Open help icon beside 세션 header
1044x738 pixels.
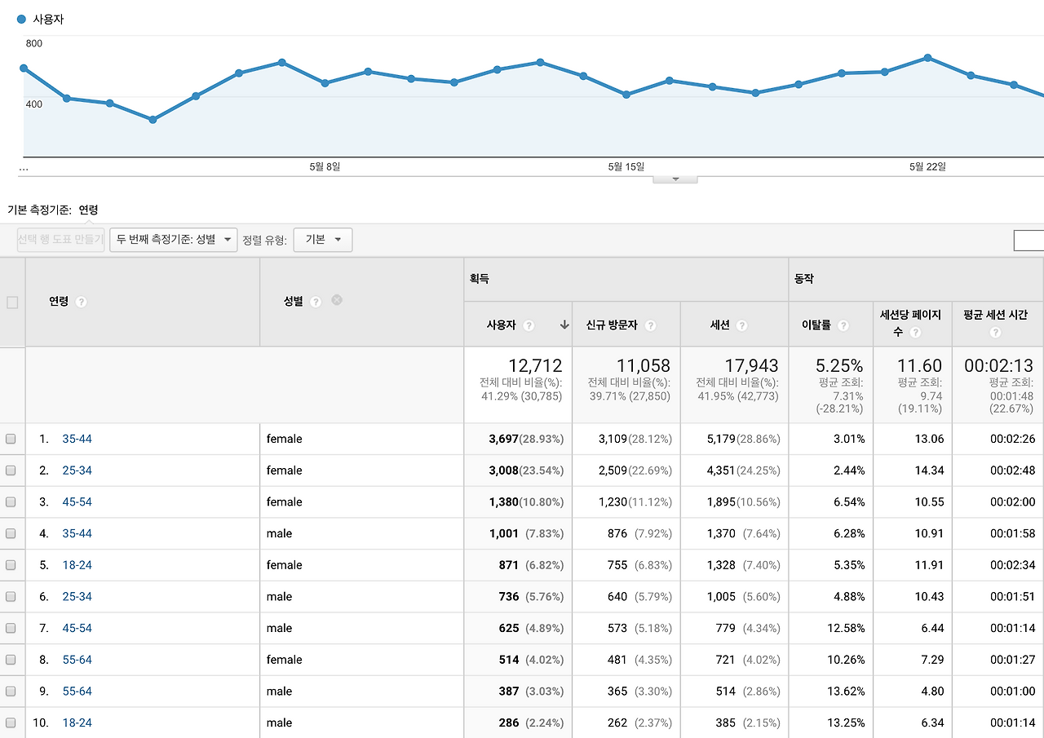click(x=741, y=325)
